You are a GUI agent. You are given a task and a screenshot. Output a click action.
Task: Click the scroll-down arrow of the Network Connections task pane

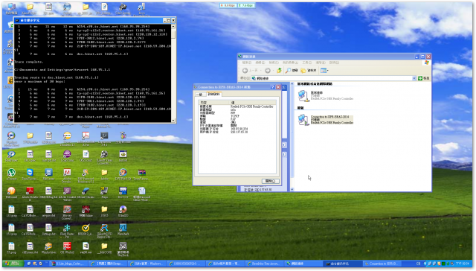click(292, 189)
